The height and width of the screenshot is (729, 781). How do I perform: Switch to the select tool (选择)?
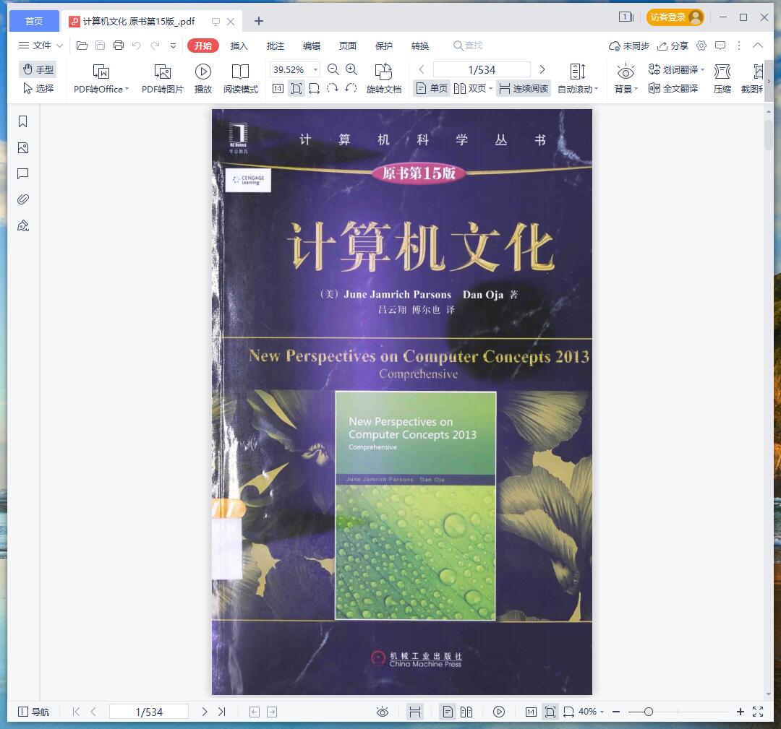38,89
